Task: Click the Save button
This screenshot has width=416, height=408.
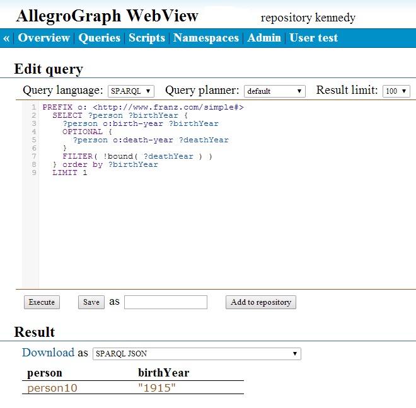Action: point(91,302)
